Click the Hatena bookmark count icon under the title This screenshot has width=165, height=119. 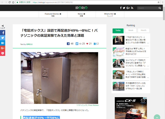pyautogui.click(x=95, y=44)
